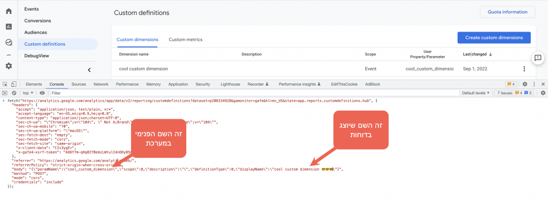This screenshot has height=200, width=548.
Task: Toggle the console sidebar panel icon
Action: tap(5, 93)
